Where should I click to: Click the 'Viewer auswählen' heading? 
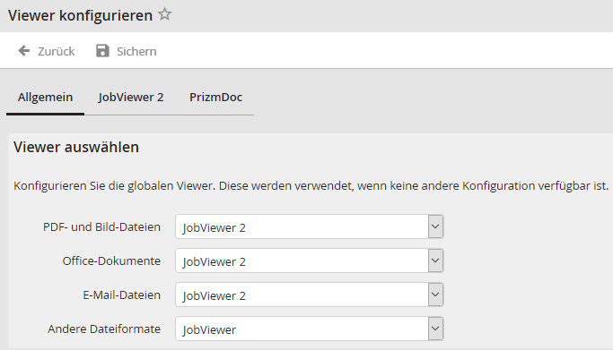tap(76, 148)
